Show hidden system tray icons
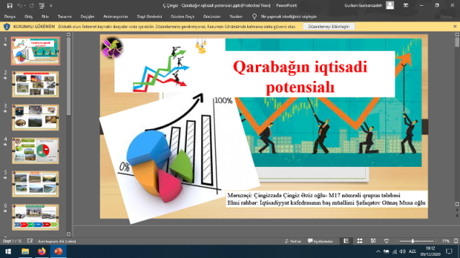This screenshot has width=460, height=258. [x=378, y=252]
